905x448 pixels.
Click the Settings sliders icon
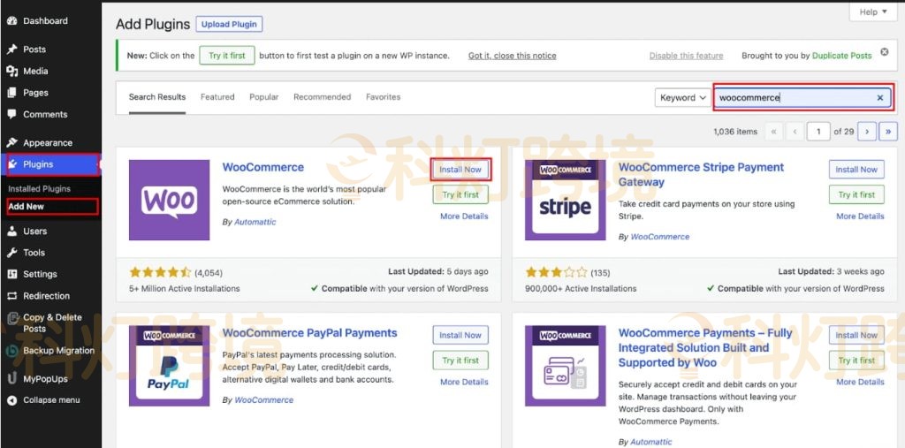pos(12,274)
